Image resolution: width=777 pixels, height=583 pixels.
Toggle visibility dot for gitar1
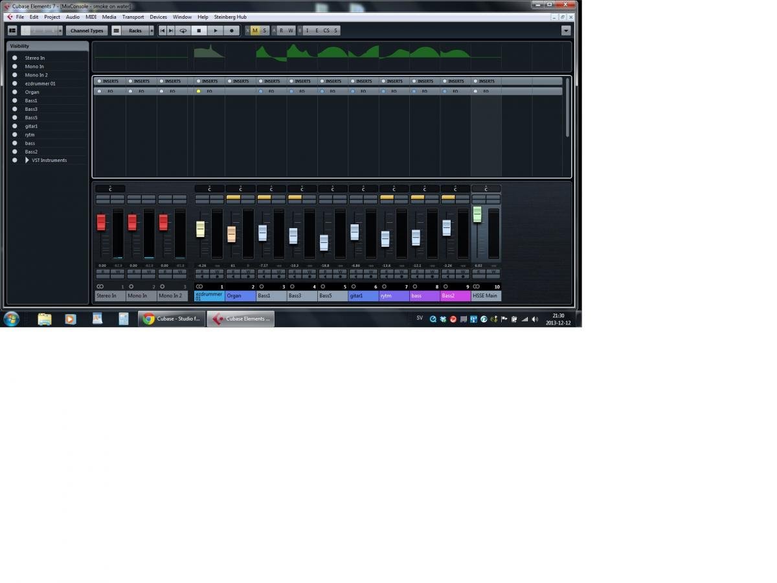point(15,126)
